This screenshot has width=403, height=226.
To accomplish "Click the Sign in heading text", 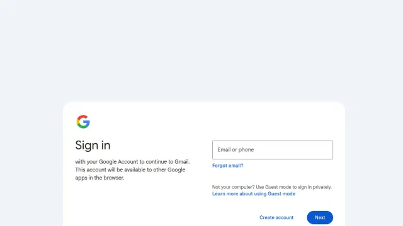I will pyautogui.click(x=93, y=145).
